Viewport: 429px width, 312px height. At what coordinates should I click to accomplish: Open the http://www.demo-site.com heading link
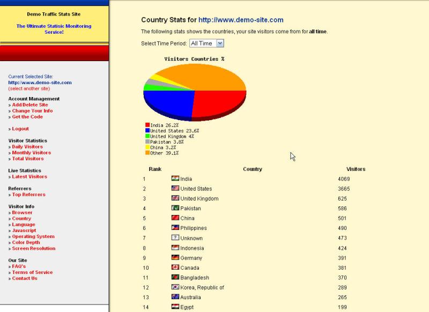point(241,20)
